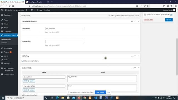Open Windows Start menu
Screen dimensions: 178x100
coord(3,98)
